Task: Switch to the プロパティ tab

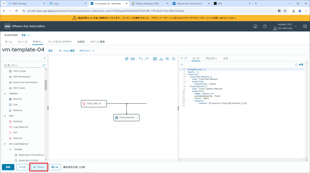Action: [211, 58]
